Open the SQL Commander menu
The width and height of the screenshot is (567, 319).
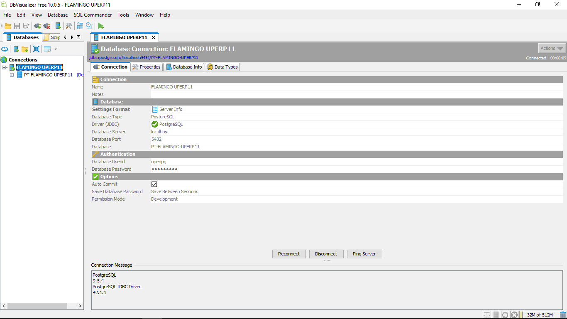point(93,15)
